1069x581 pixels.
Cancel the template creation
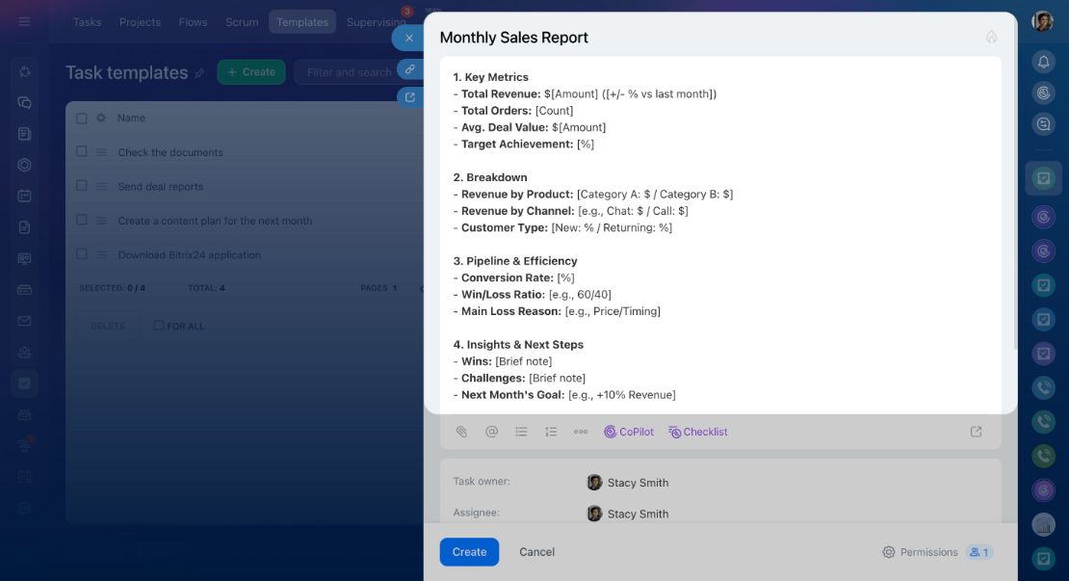click(x=536, y=552)
